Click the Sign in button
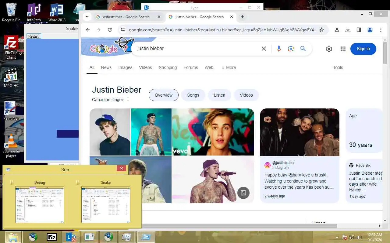390x243 pixels. pos(363,49)
